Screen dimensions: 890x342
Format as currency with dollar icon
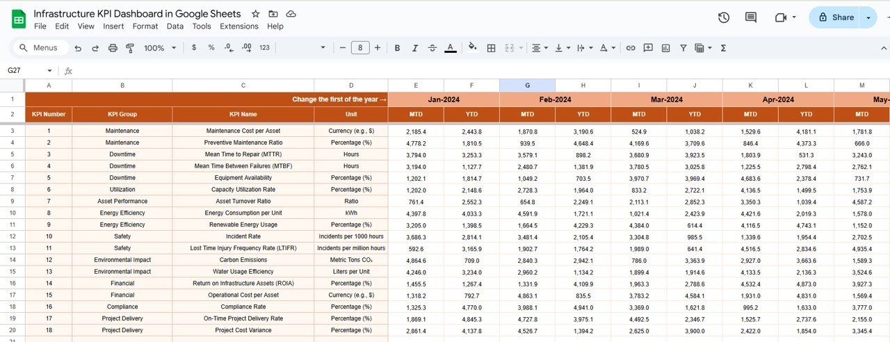[x=193, y=48]
